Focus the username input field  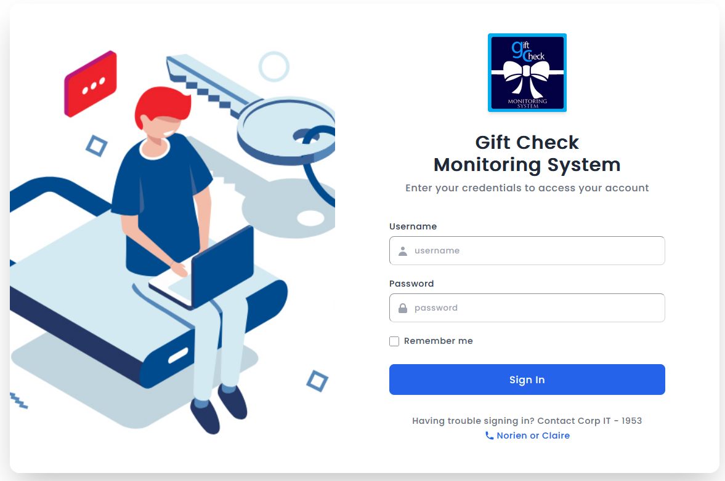[536, 251]
